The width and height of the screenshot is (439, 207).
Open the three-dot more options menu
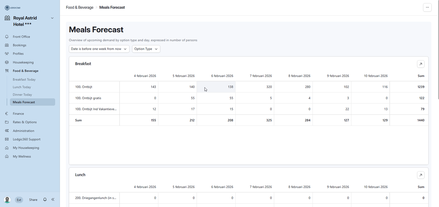click(427, 8)
